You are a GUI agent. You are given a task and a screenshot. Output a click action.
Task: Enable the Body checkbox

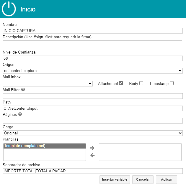coord(141,83)
